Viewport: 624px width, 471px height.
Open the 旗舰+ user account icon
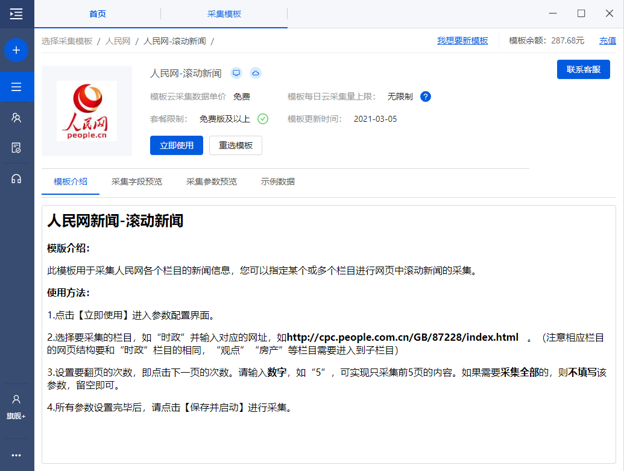tap(16, 407)
